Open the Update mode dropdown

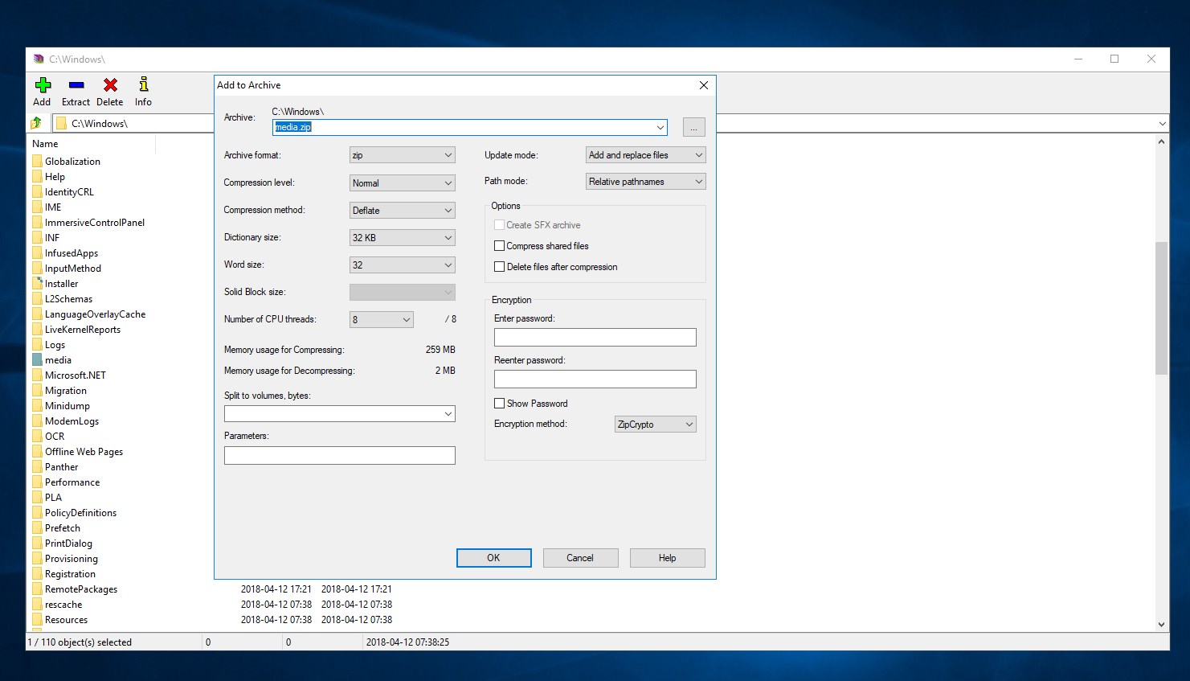point(646,155)
